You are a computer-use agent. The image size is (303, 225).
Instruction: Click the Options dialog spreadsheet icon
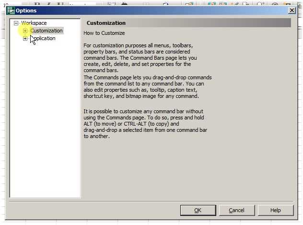point(11,10)
